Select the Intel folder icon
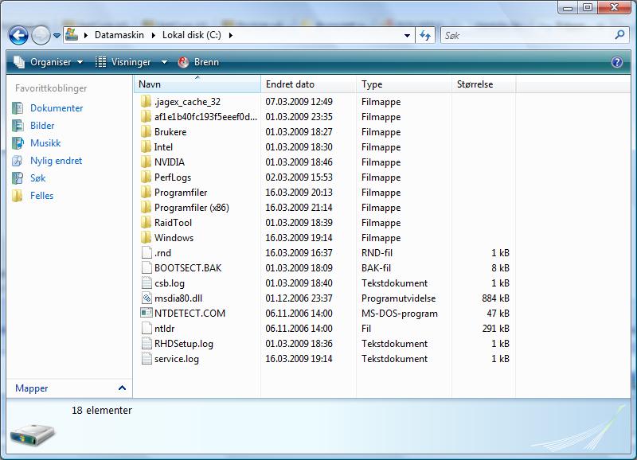 pos(147,146)
